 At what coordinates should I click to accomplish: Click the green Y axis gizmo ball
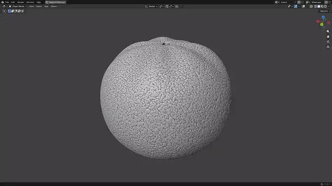pos(322,24)
